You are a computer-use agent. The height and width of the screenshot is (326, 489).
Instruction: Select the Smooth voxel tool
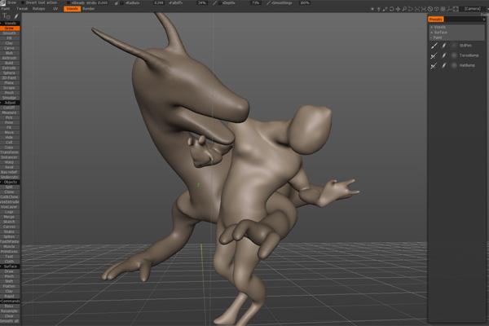(9, 33)
